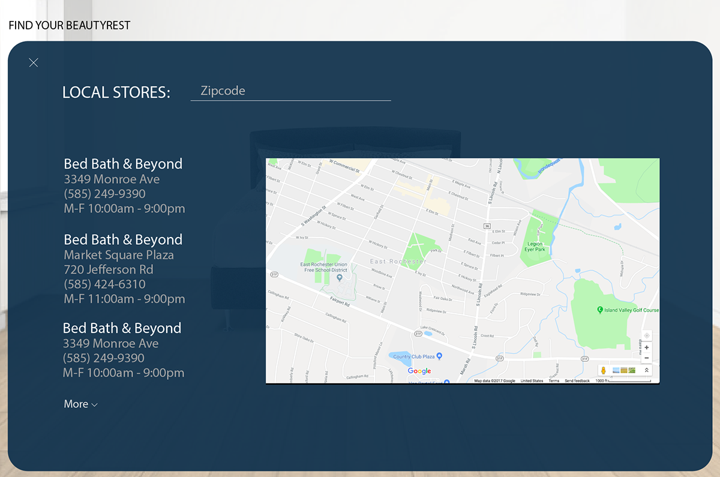Click hours M-F 11:00am - 9:00pm
Screen dimensions: 720x477
[124, 299]
